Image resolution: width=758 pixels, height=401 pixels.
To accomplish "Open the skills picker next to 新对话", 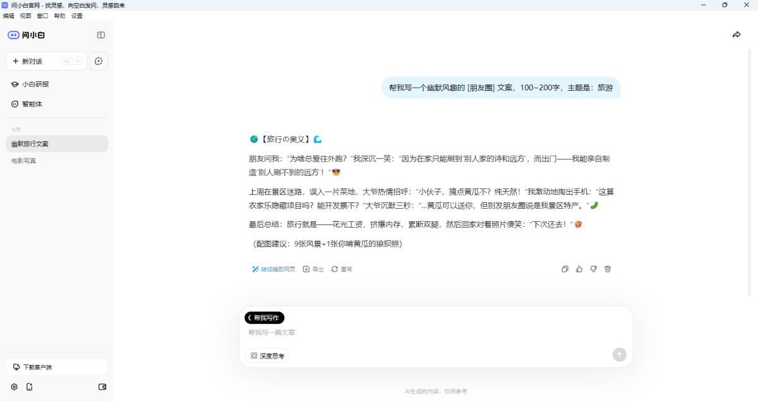I will [x=99, y=61].
